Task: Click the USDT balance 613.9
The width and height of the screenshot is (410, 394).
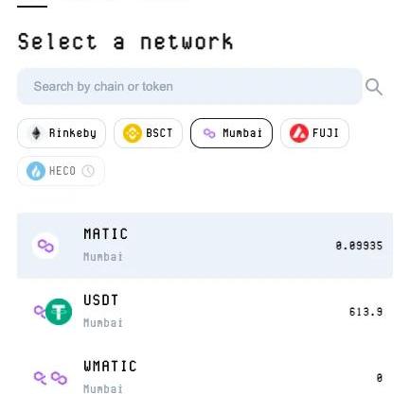Action: click(x=365, y=312)
